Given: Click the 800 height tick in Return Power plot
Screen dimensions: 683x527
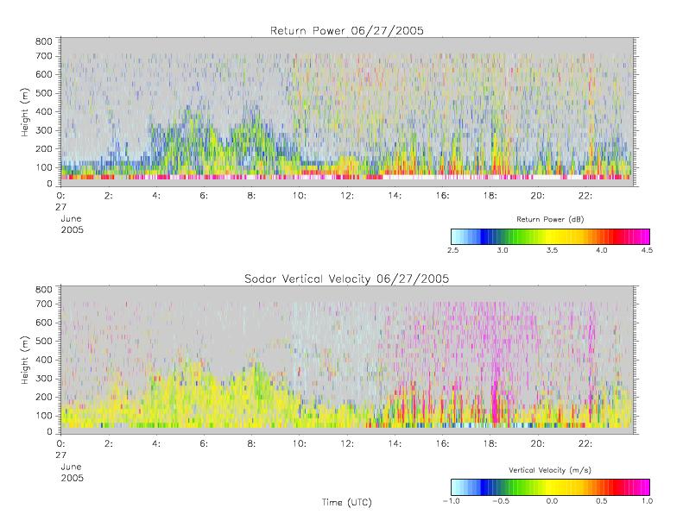Looking at the screenshot, I should pos(43,41).
